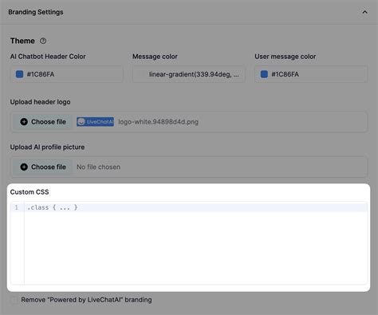Click plus icon in profile picture button
This screenshot has width=378, height=315.
(24, 167)
